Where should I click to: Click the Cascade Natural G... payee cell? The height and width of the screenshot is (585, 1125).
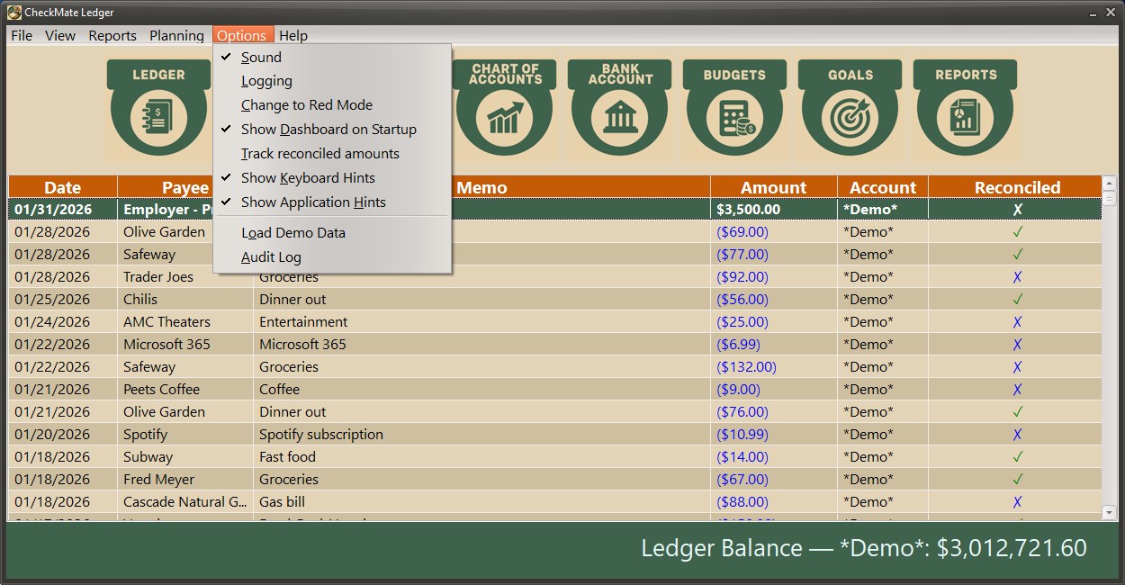tap(185, 502)
